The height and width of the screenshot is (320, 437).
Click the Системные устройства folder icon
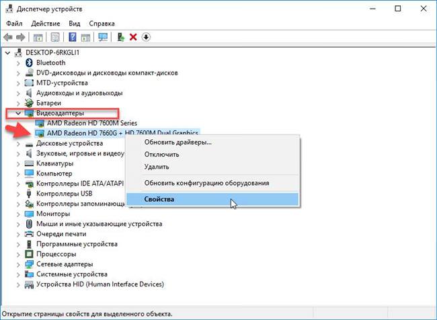[29, 274]
